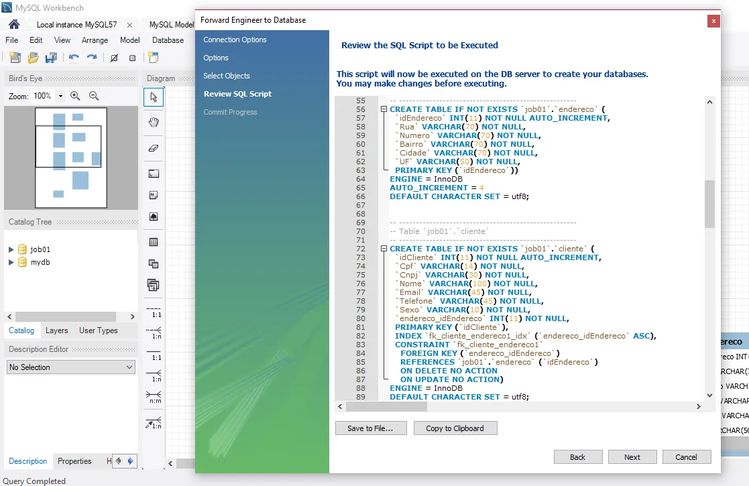Select second 1:1 identifying relationship tool

[x=154, y=354]
